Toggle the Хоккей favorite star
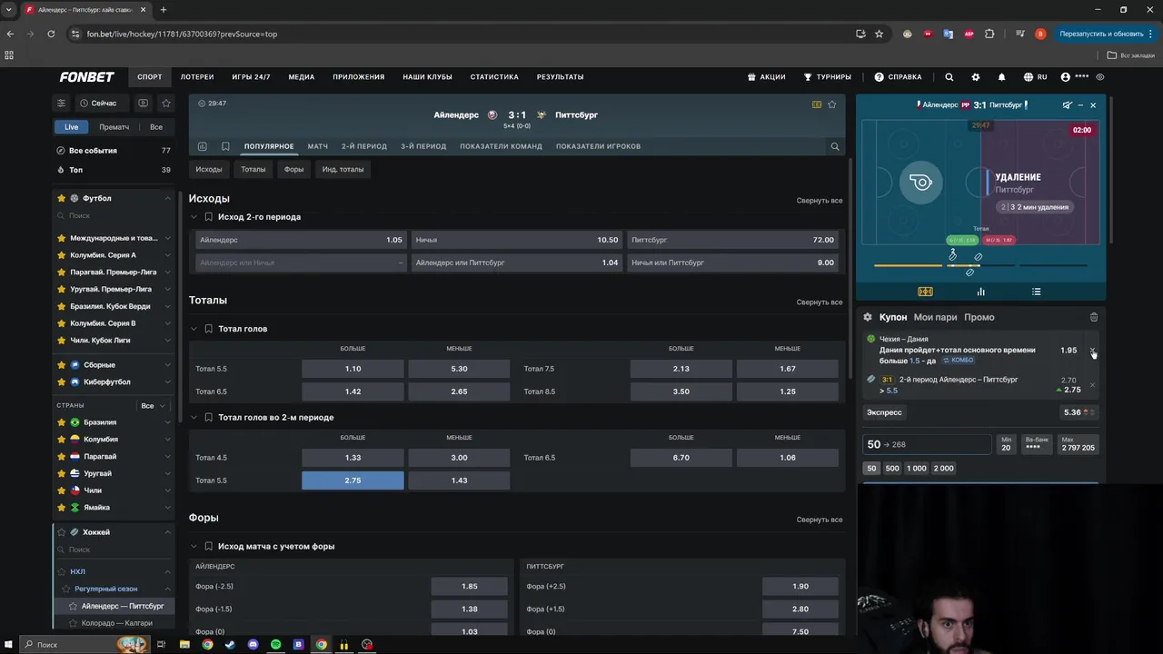 pos(62,532)
